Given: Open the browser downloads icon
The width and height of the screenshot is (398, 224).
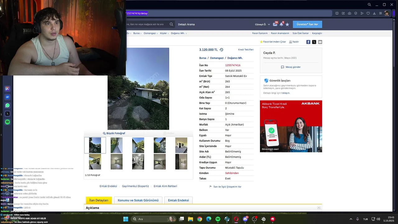Looking at the screenshot, I should pyautogui.click(x=374, y=13).
